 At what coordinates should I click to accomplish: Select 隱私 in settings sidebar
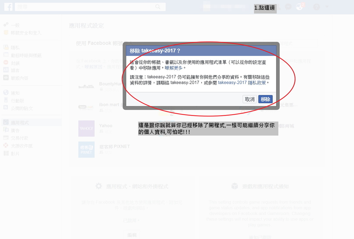pyautogui.click(x=15, y=48)
